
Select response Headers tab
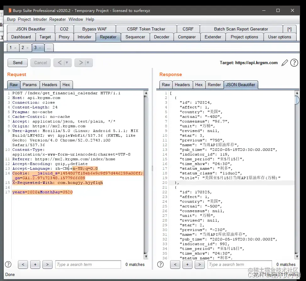[x=182, y=85]
